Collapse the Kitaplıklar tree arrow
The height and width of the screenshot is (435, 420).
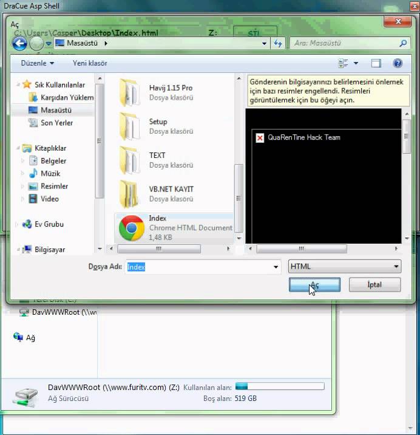pyautogui.click(x=18, y=148)
